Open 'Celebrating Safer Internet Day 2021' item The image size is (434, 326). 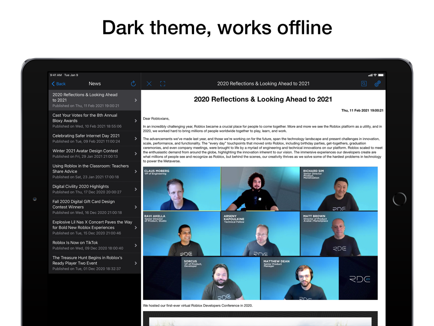(95, 138)
